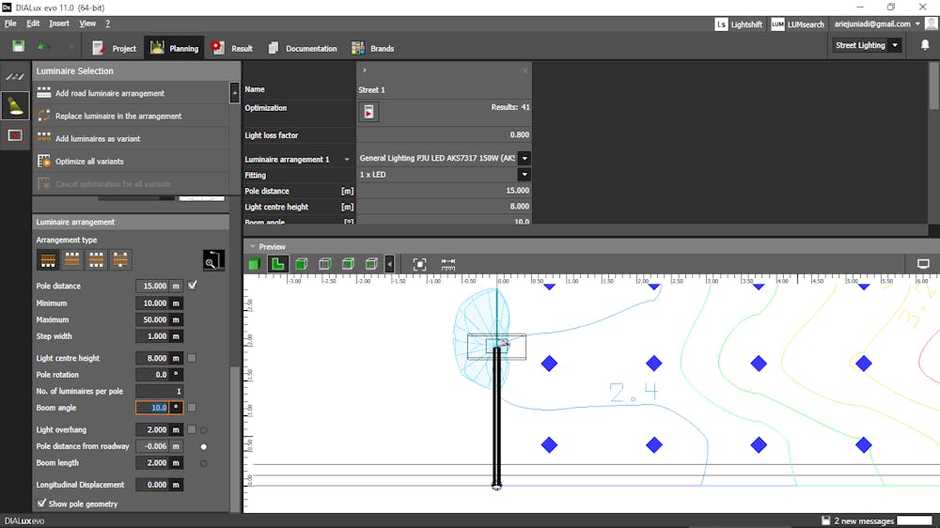Open the luminaire arrangement product dropdown
The height and width of the screenshot is (528, 940).
(524, 159)
